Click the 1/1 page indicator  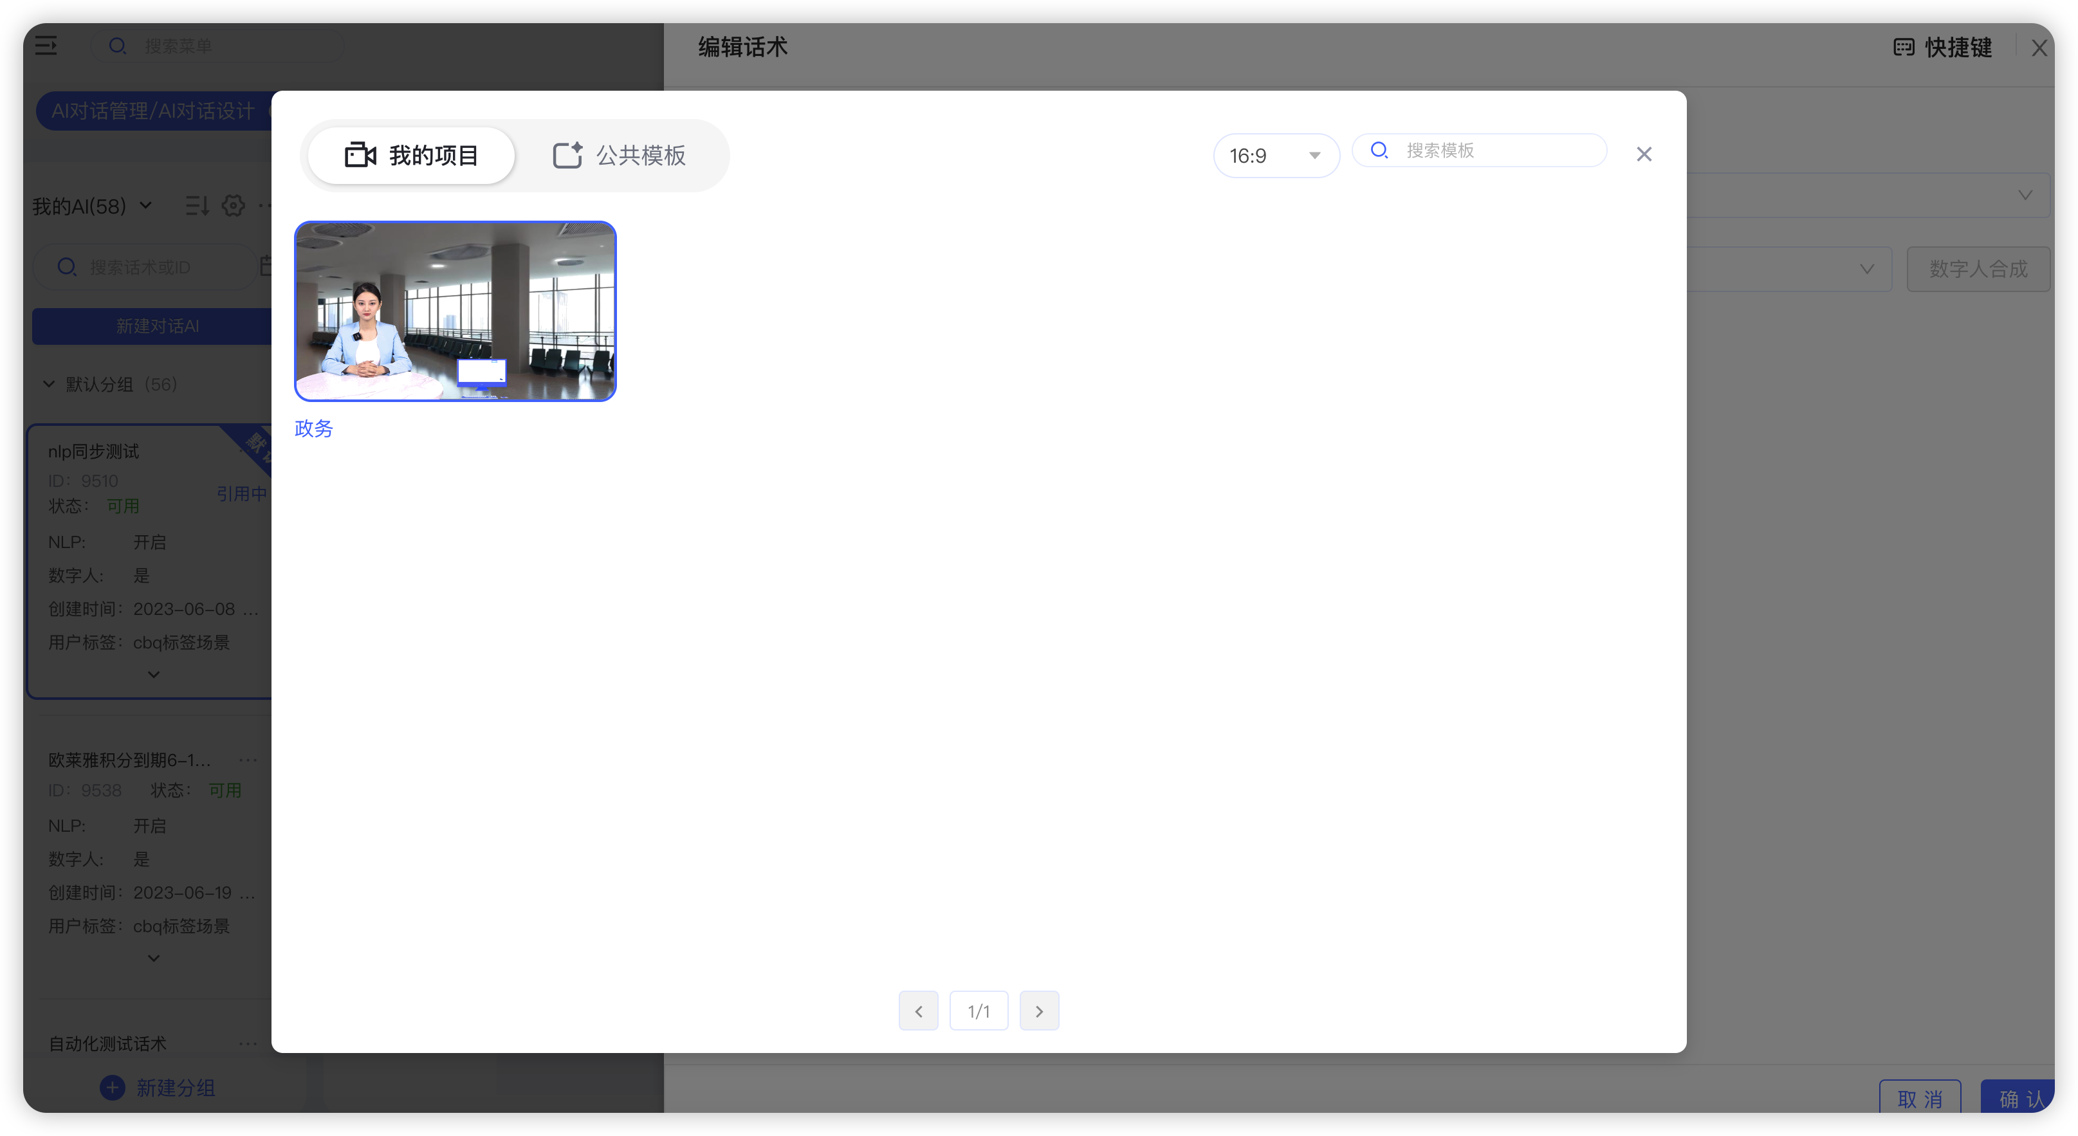(979, 1010)
